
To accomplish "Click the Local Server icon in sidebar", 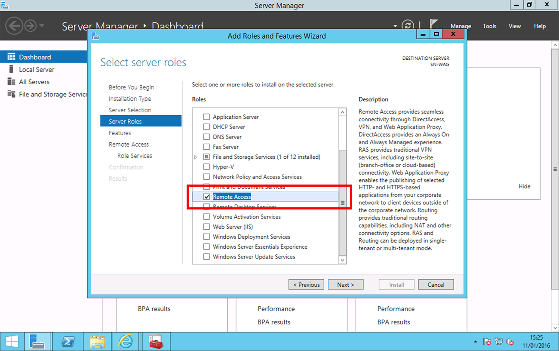I will tap(11, 69).
